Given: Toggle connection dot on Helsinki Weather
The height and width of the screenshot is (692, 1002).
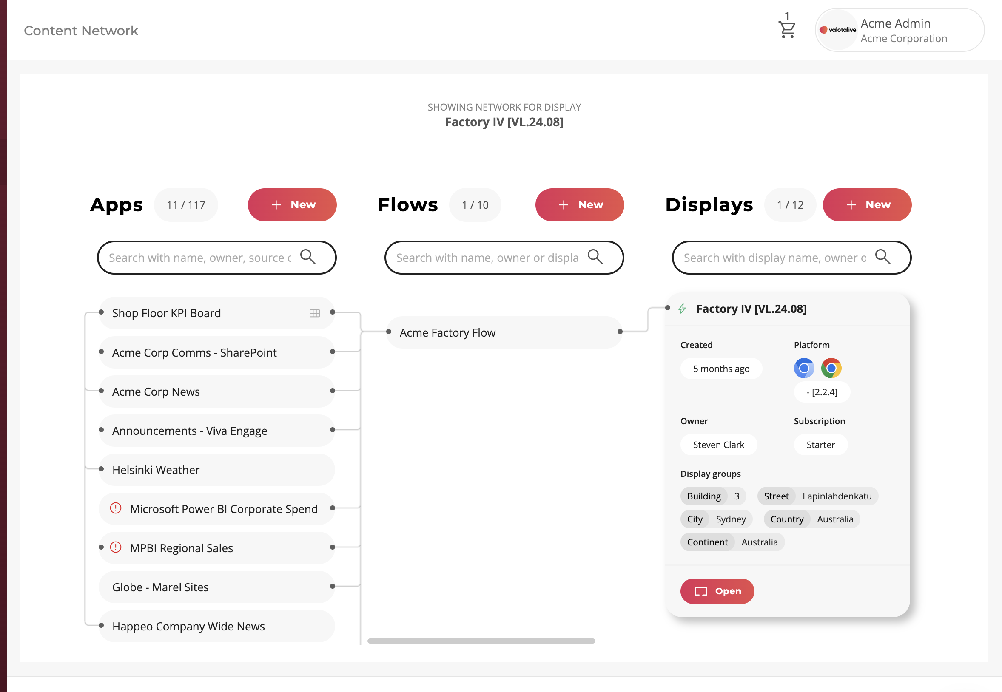Looking at the screenshot, I should pyautogui.click(x=101, y=470).
